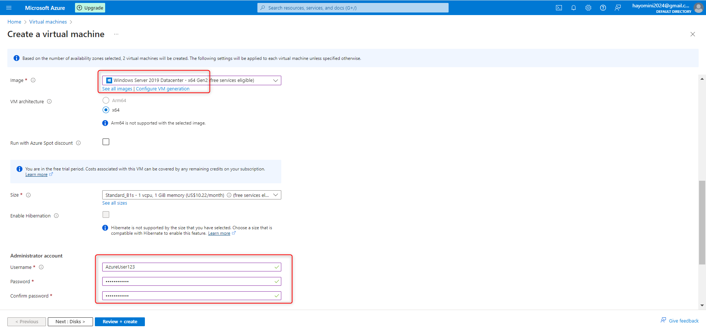Enable Run with Azure Spot discount checkbox
Viewport: 706px width, 335px height.
point(106,142)
